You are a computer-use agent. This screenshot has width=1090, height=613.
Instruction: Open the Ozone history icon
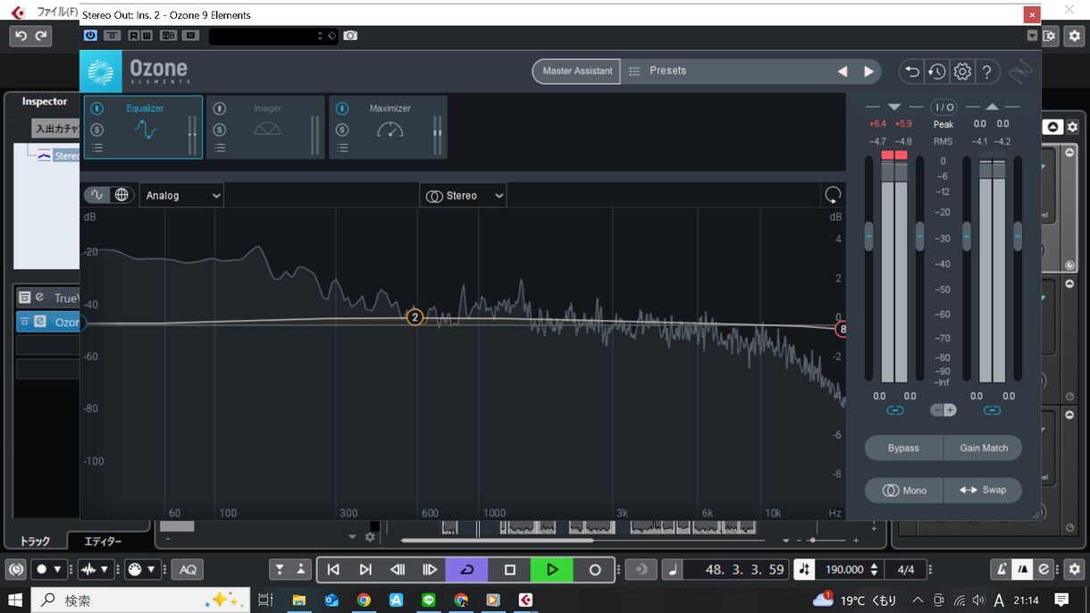pyautogui.click(x=936, y=71)
